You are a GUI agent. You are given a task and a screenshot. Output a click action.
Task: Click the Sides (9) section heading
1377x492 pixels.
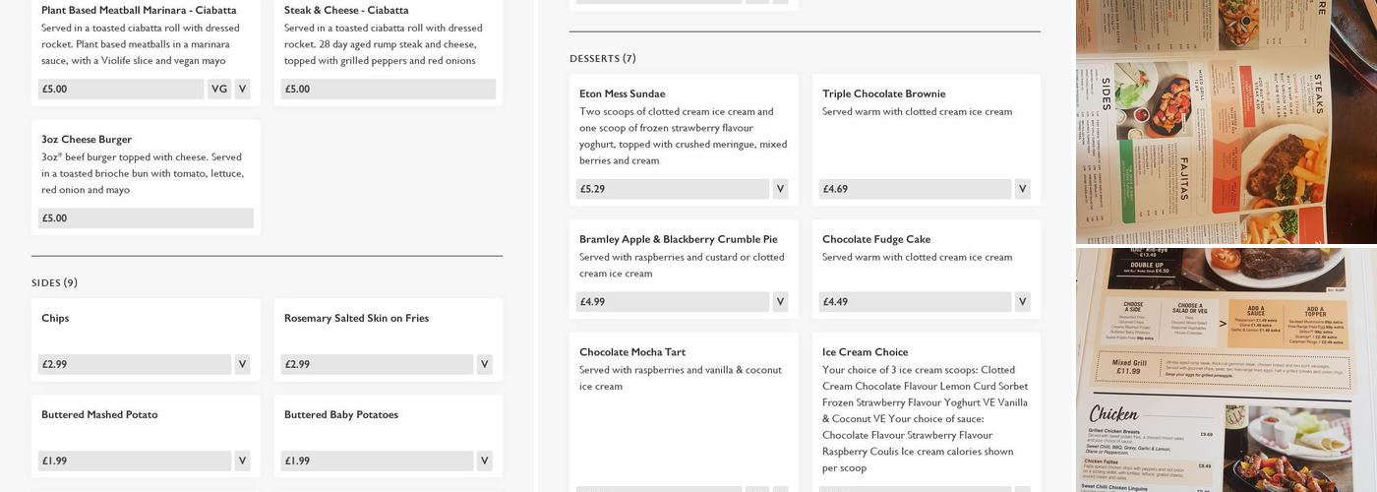[54, 283]
